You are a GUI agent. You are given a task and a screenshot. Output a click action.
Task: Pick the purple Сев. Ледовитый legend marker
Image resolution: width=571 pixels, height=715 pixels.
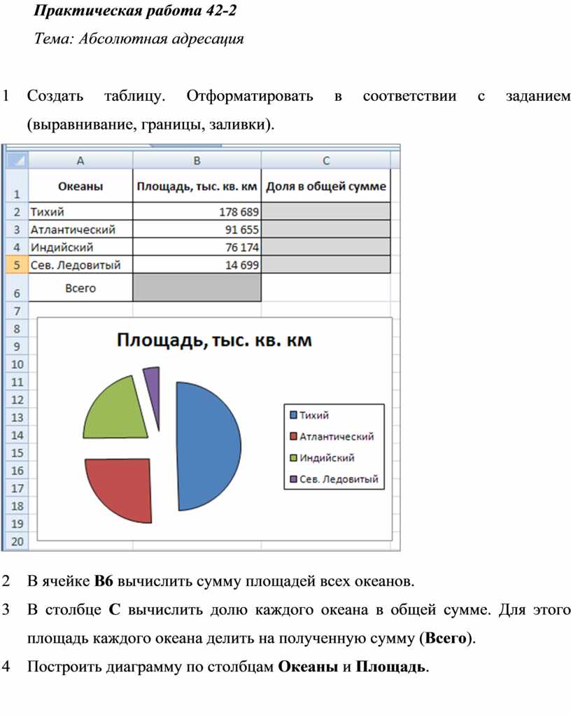coord(292,480)
